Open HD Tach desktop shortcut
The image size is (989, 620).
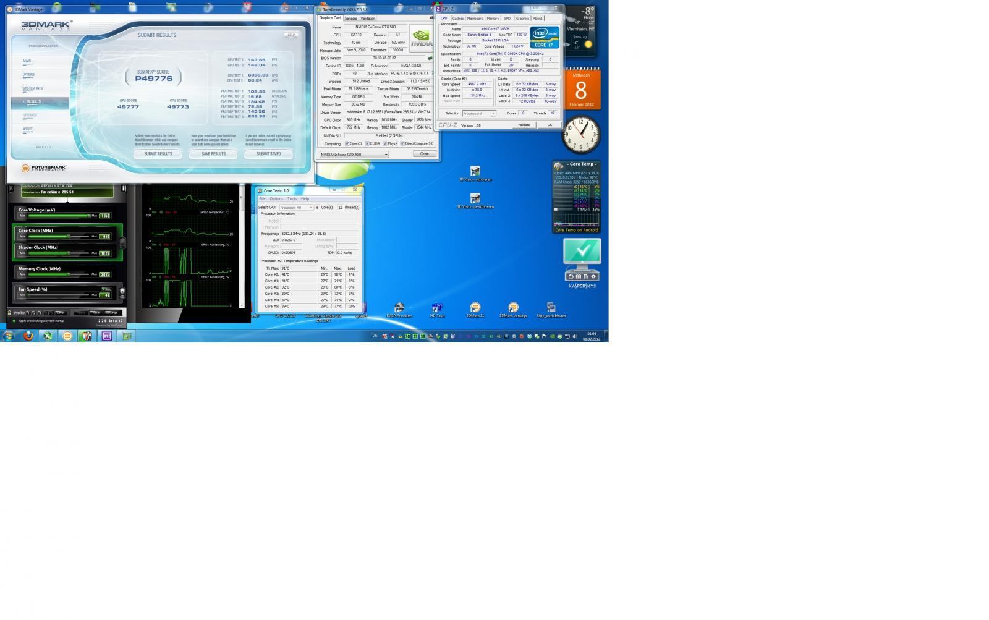(x=437, y=310)
